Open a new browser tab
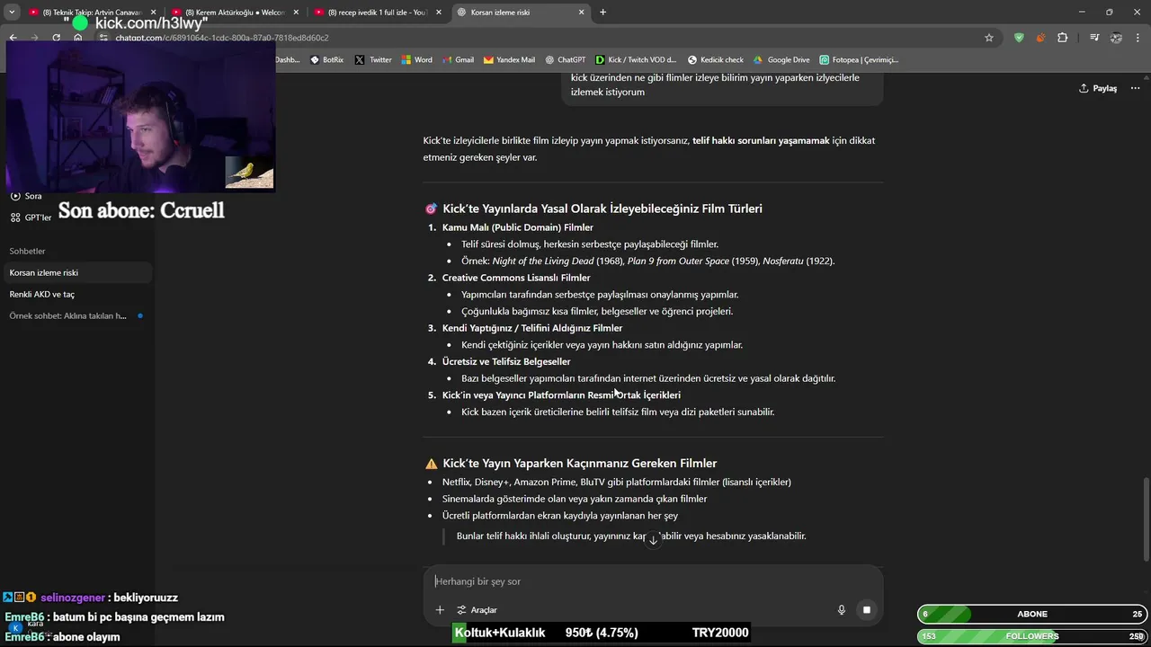1151x647 pixels. point(602,13)
